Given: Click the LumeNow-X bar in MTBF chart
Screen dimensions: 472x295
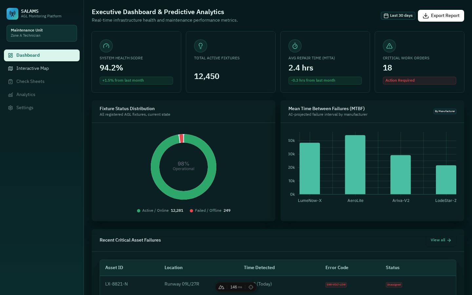Looking at the screenshot, I should pos(310,168).
